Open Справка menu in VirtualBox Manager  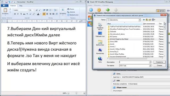click(x=105, y=5)
